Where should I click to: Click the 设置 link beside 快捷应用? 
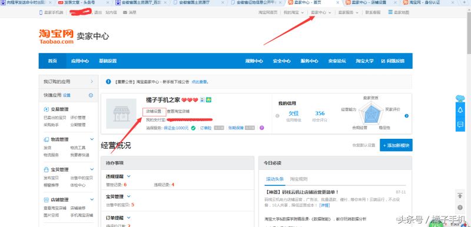click(67, 95)
